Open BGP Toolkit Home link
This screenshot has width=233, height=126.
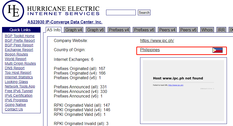20,36
